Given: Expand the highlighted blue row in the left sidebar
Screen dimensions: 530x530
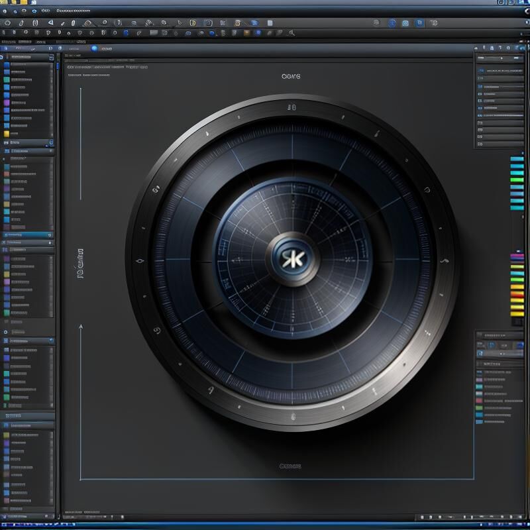Looking at the screenshot, I should coord(26,235).
